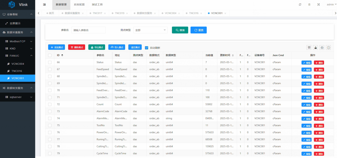Sort the table by the ID column

[62, 55]
